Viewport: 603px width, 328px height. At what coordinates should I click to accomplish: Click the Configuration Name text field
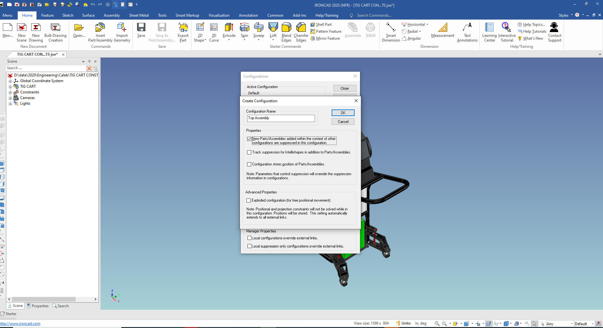(x=281, y=118)
